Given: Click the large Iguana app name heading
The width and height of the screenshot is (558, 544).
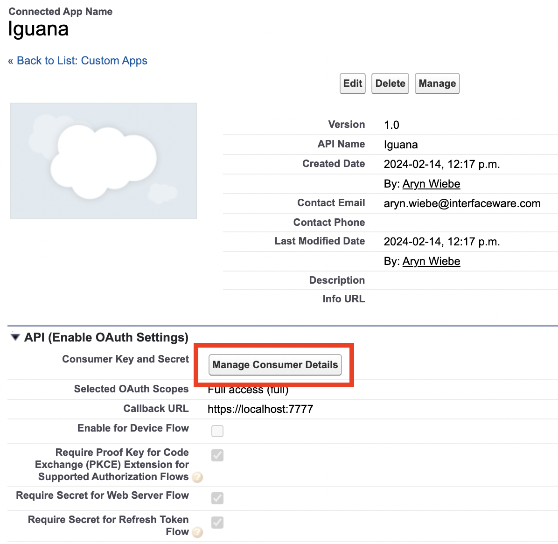Looking at the screenshot, I should 39,29.
